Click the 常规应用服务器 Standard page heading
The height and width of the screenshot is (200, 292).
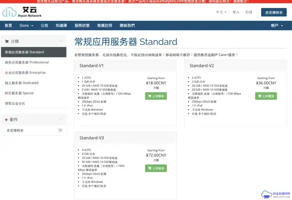(126, 42)
